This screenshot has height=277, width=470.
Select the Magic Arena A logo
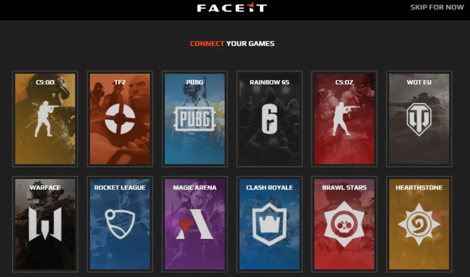pos(195,224)
